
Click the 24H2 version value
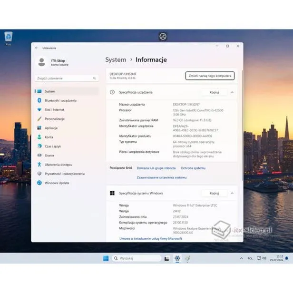(x=176, y=211)
